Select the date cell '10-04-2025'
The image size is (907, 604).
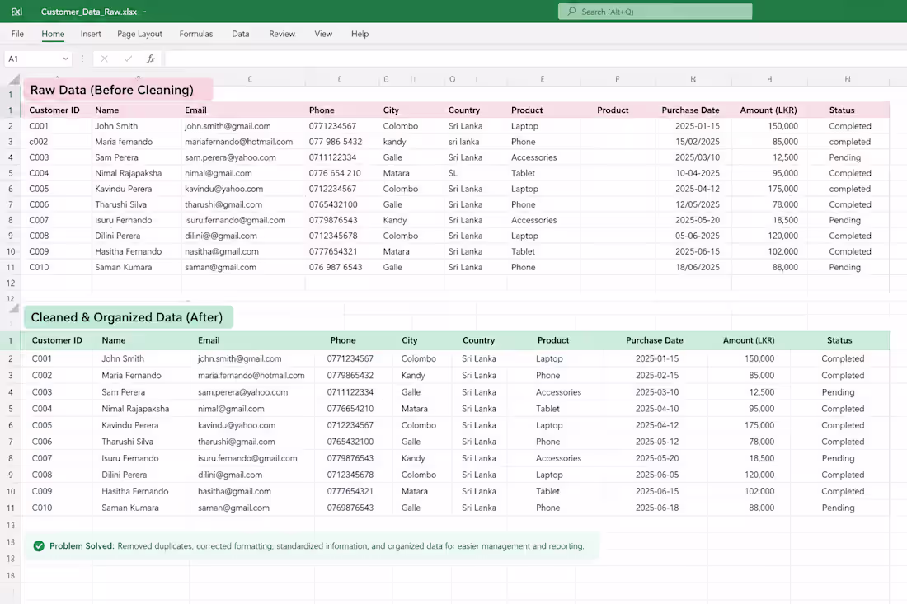(698, 173)
